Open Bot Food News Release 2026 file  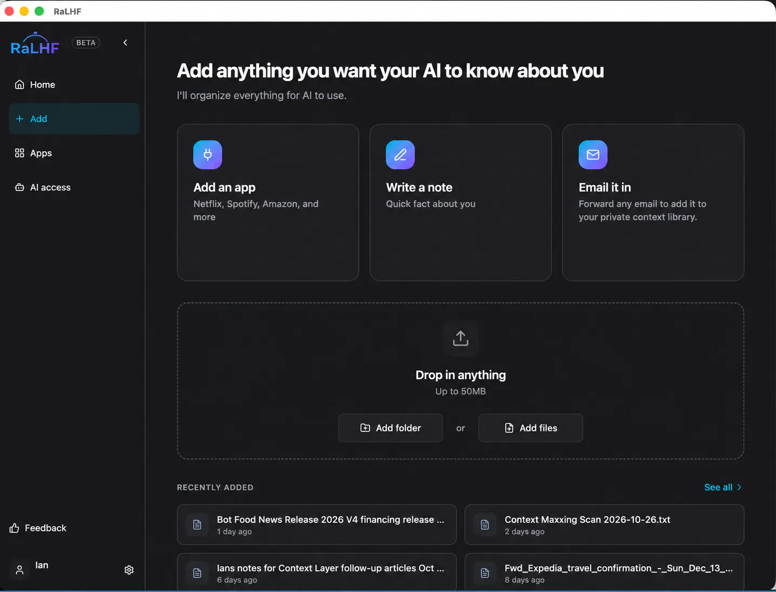[x=317, y=525]
